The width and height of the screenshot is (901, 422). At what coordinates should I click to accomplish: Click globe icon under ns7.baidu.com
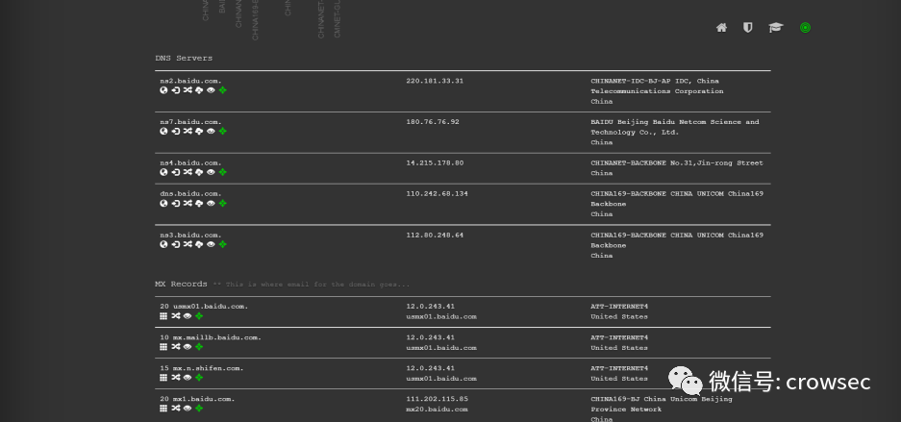pos(163,131)
